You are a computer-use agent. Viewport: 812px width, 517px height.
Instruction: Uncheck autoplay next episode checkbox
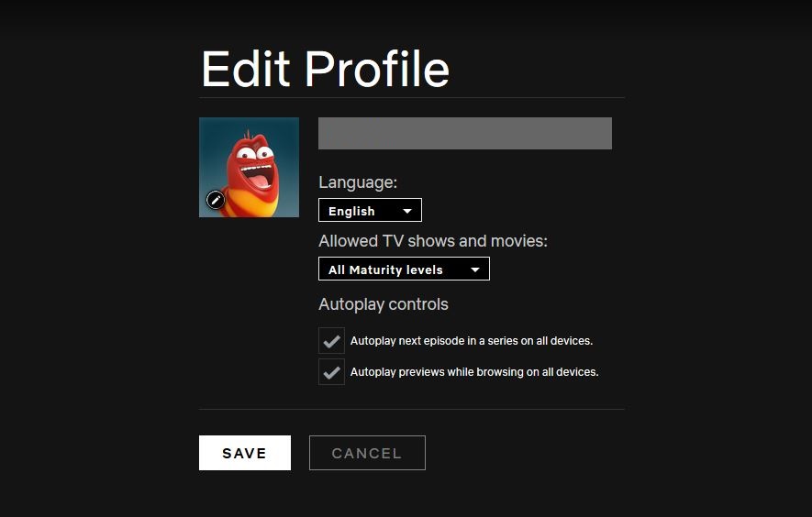click(x=331, y=340)
